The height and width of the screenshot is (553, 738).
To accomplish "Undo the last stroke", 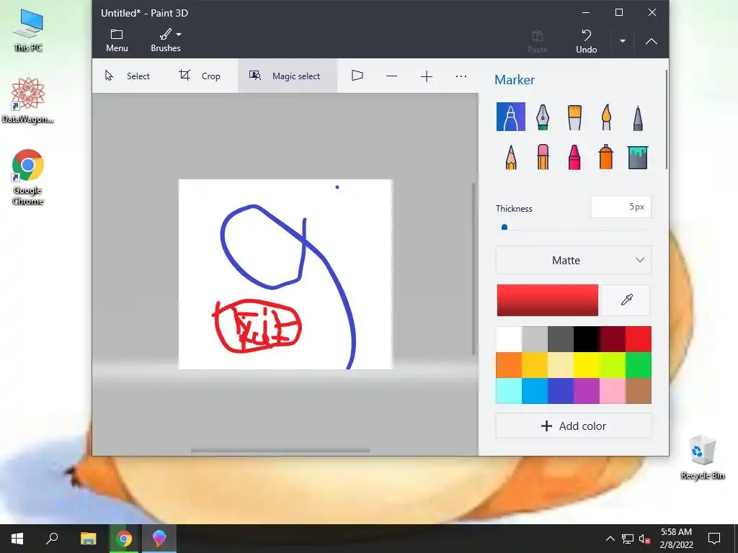I will coord(586,41).
